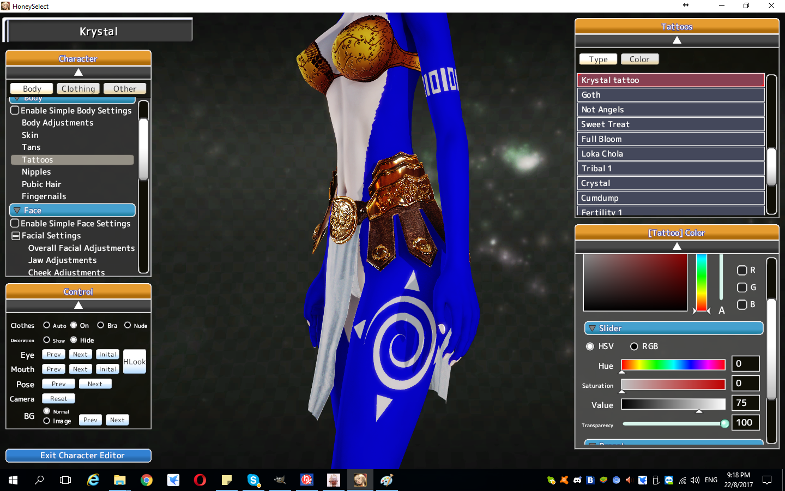The image size is (785, 491).
Task: Click Eye Next button
Action: click(x=80, y=355)
